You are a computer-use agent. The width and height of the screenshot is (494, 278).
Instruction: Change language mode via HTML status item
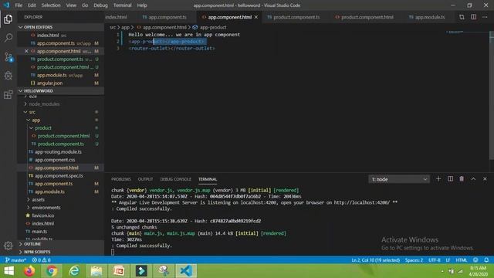462,260
